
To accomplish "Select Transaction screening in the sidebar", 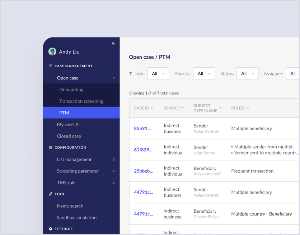I will pyautogui.click(x=81, y=101).
